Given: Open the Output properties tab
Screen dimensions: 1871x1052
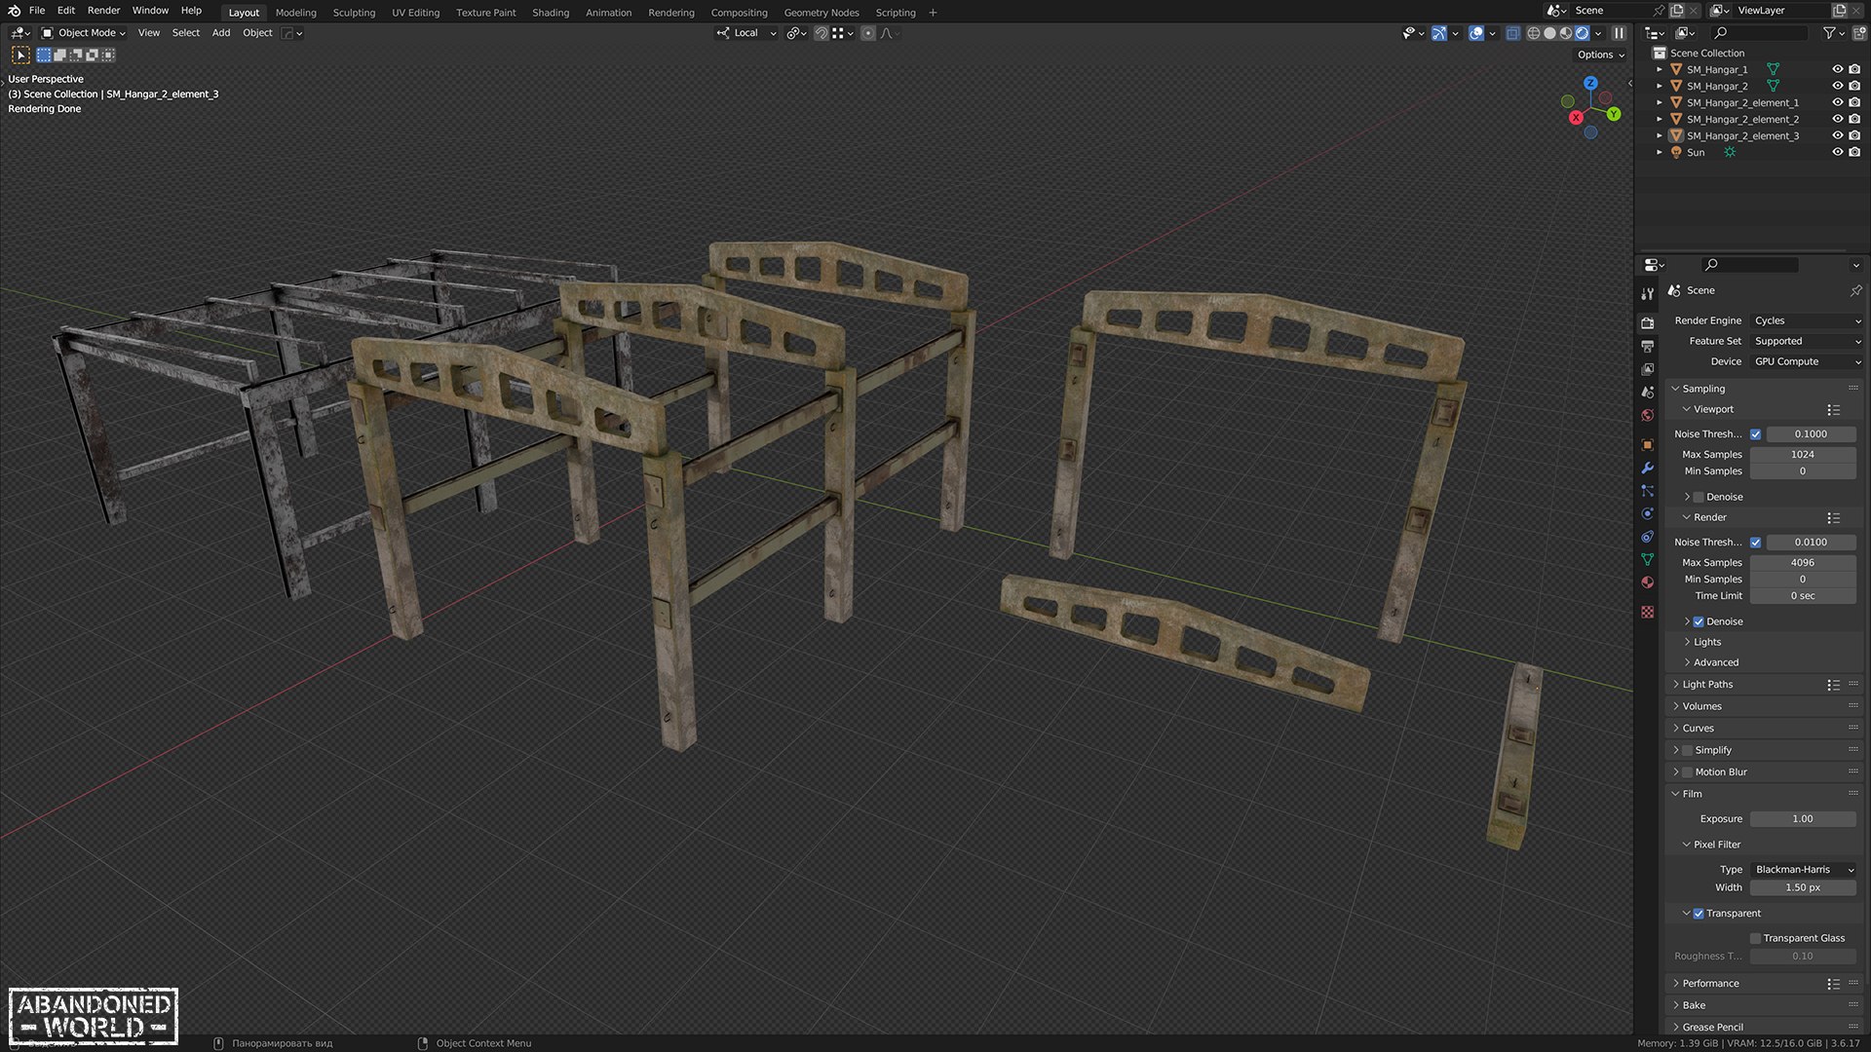Looking at the screenshot, I should (1647, 346).
